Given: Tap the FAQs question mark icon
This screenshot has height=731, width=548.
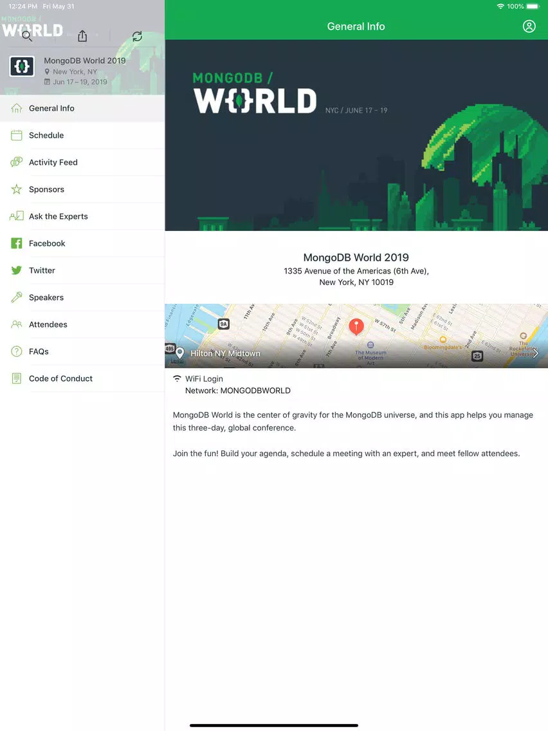Looking at the screenshot, I should [x=16, y=351].
